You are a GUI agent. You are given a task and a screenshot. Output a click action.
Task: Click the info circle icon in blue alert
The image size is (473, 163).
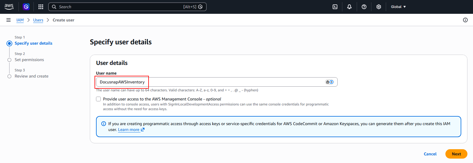pos(104,124)
